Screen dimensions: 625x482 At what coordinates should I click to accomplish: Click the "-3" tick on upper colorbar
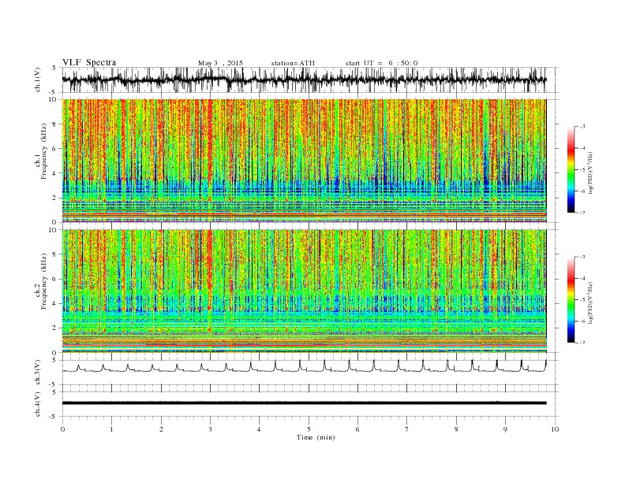click(582, 127)
